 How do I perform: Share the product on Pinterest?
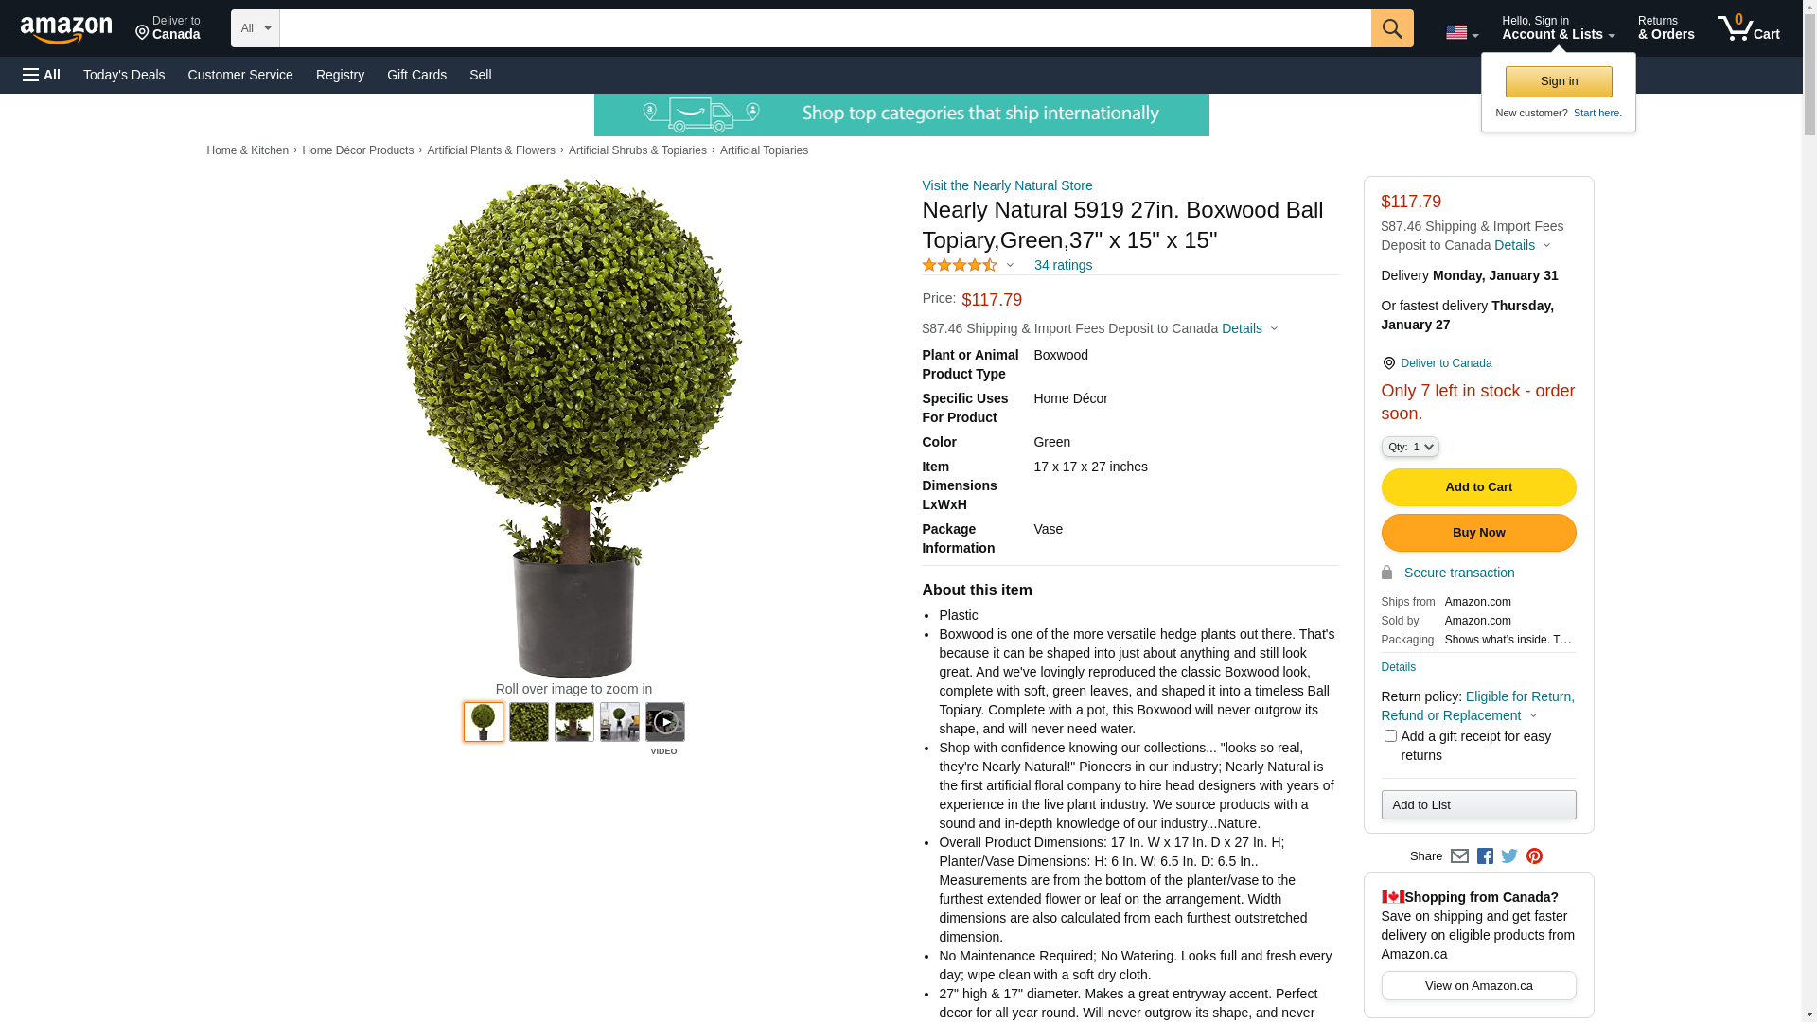point(1534,856)
